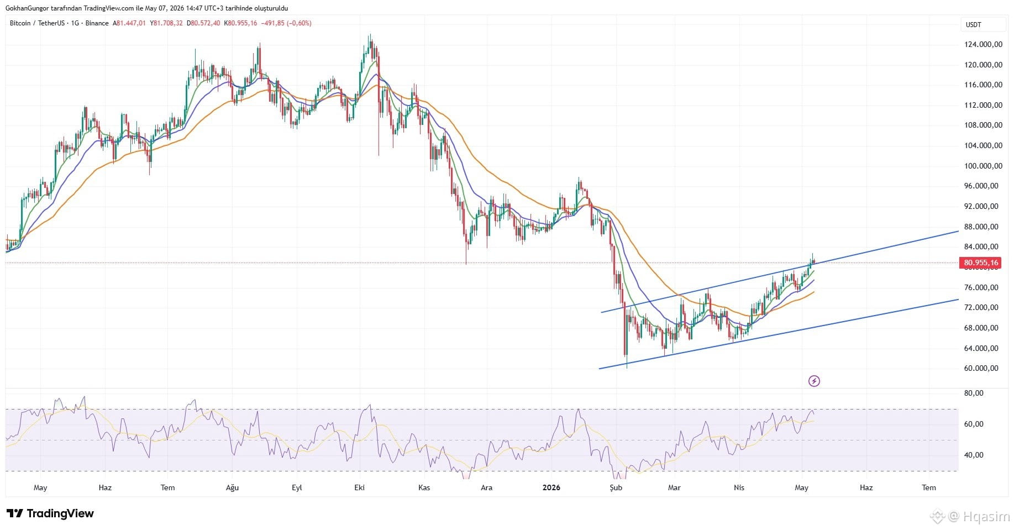Click the Mar month label on the time axis
Image resolution: width=1014 pixels, height=530 pixels.
pyautogui.click(x=674, y=487)
